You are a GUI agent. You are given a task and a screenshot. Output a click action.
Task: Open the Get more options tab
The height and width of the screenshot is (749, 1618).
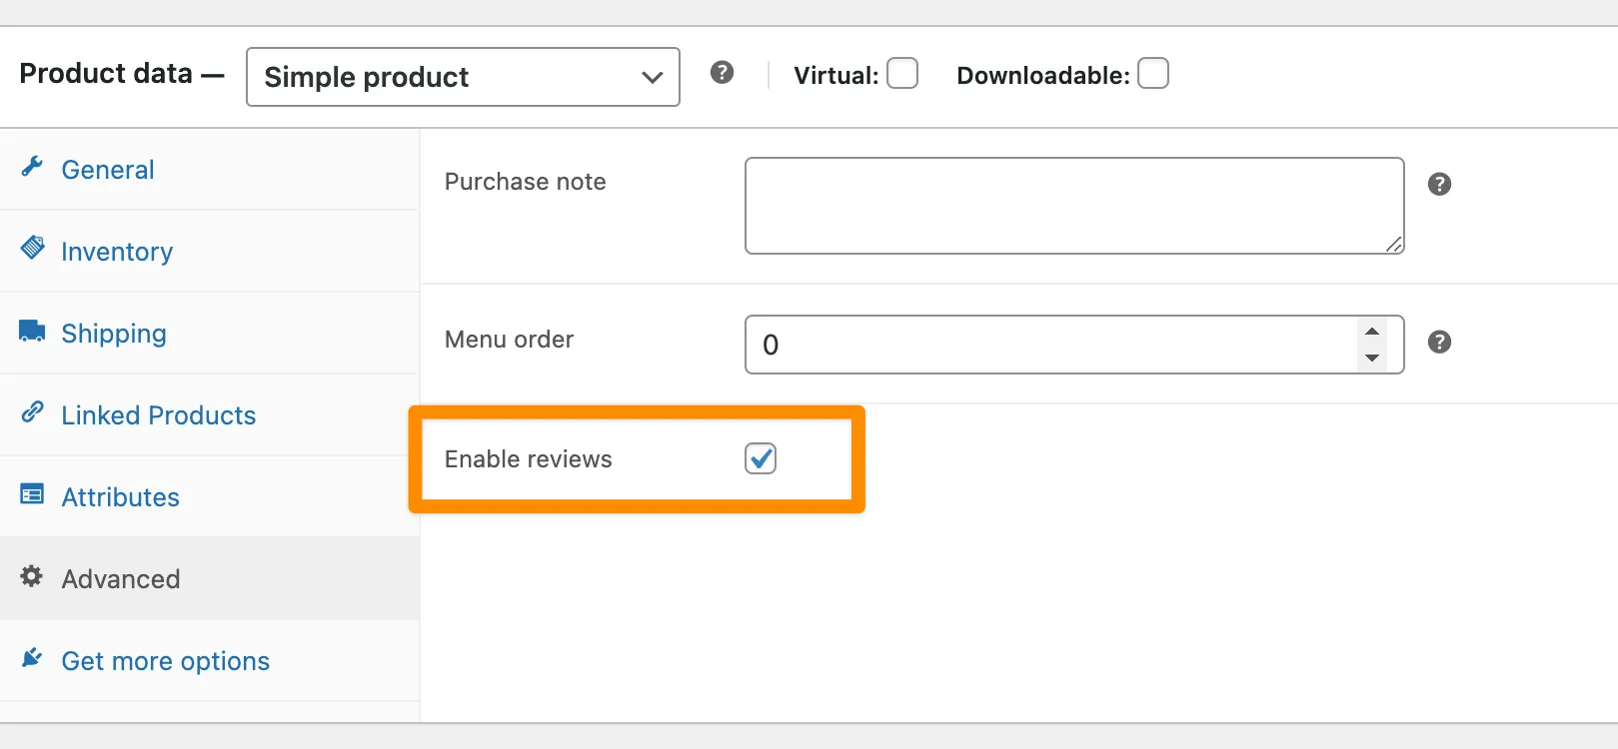click(209, 661)
